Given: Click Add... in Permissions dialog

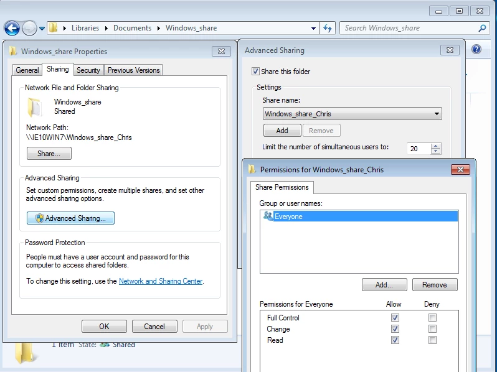Looking at the screenshot, I should click(x=384, y=285).
